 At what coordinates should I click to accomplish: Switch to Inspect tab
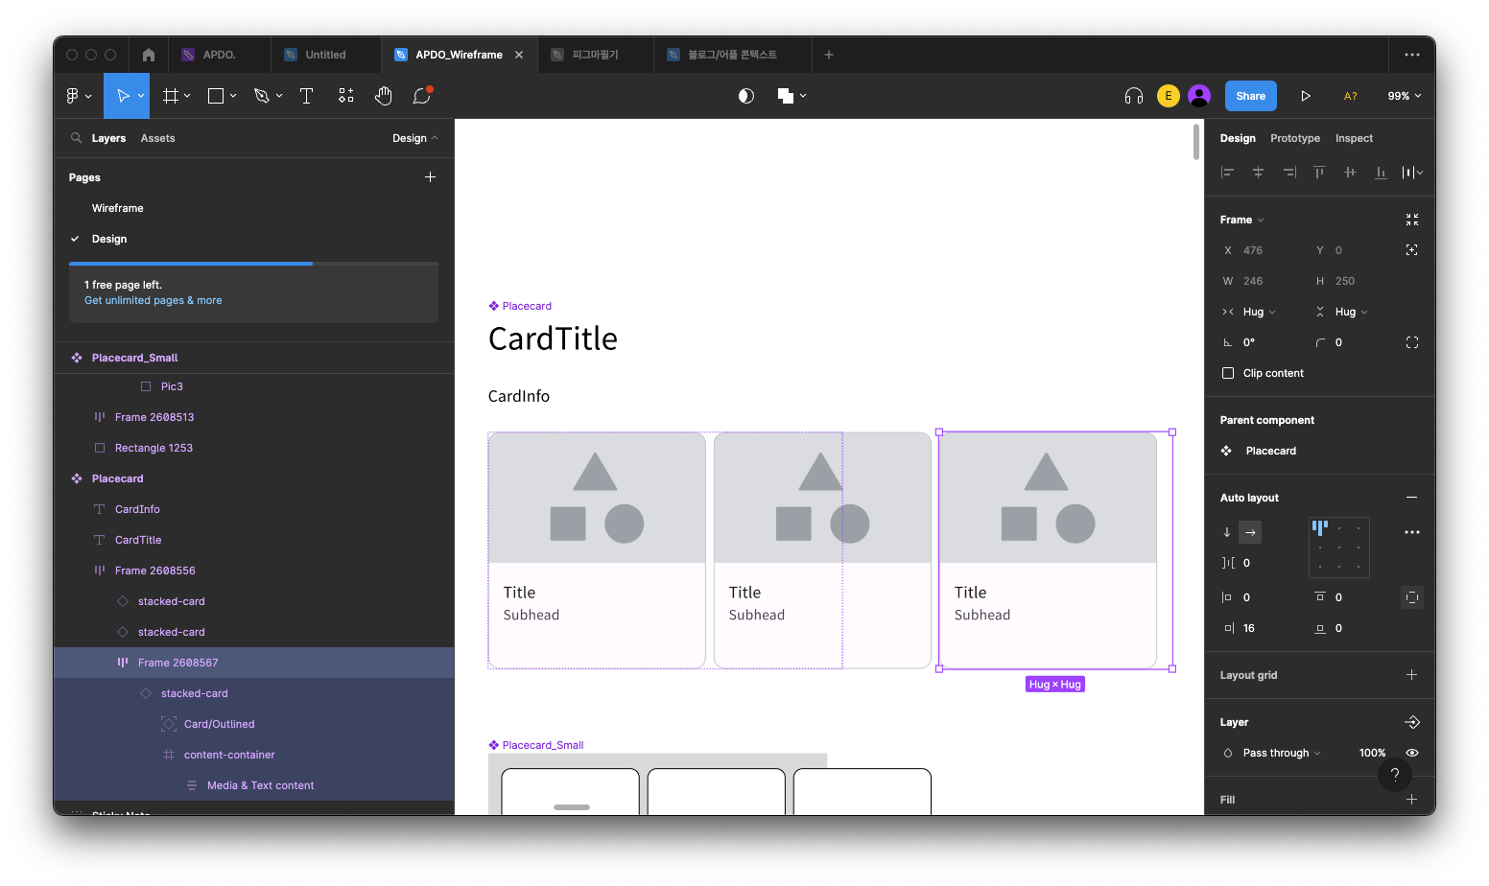point(1354,138)
